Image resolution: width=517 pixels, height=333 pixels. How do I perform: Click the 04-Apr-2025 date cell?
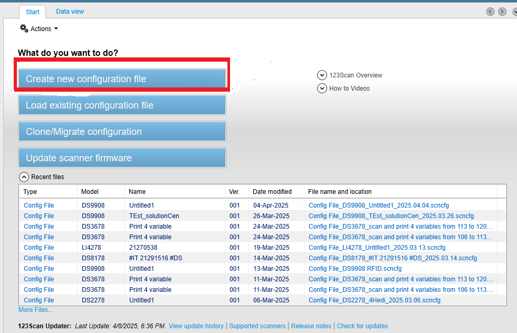[271, 205]
